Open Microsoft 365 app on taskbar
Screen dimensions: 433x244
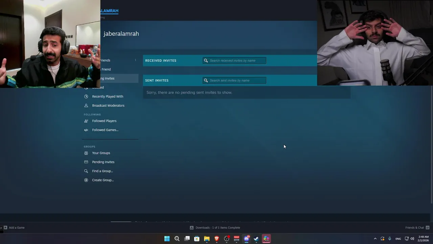point(266,239)
